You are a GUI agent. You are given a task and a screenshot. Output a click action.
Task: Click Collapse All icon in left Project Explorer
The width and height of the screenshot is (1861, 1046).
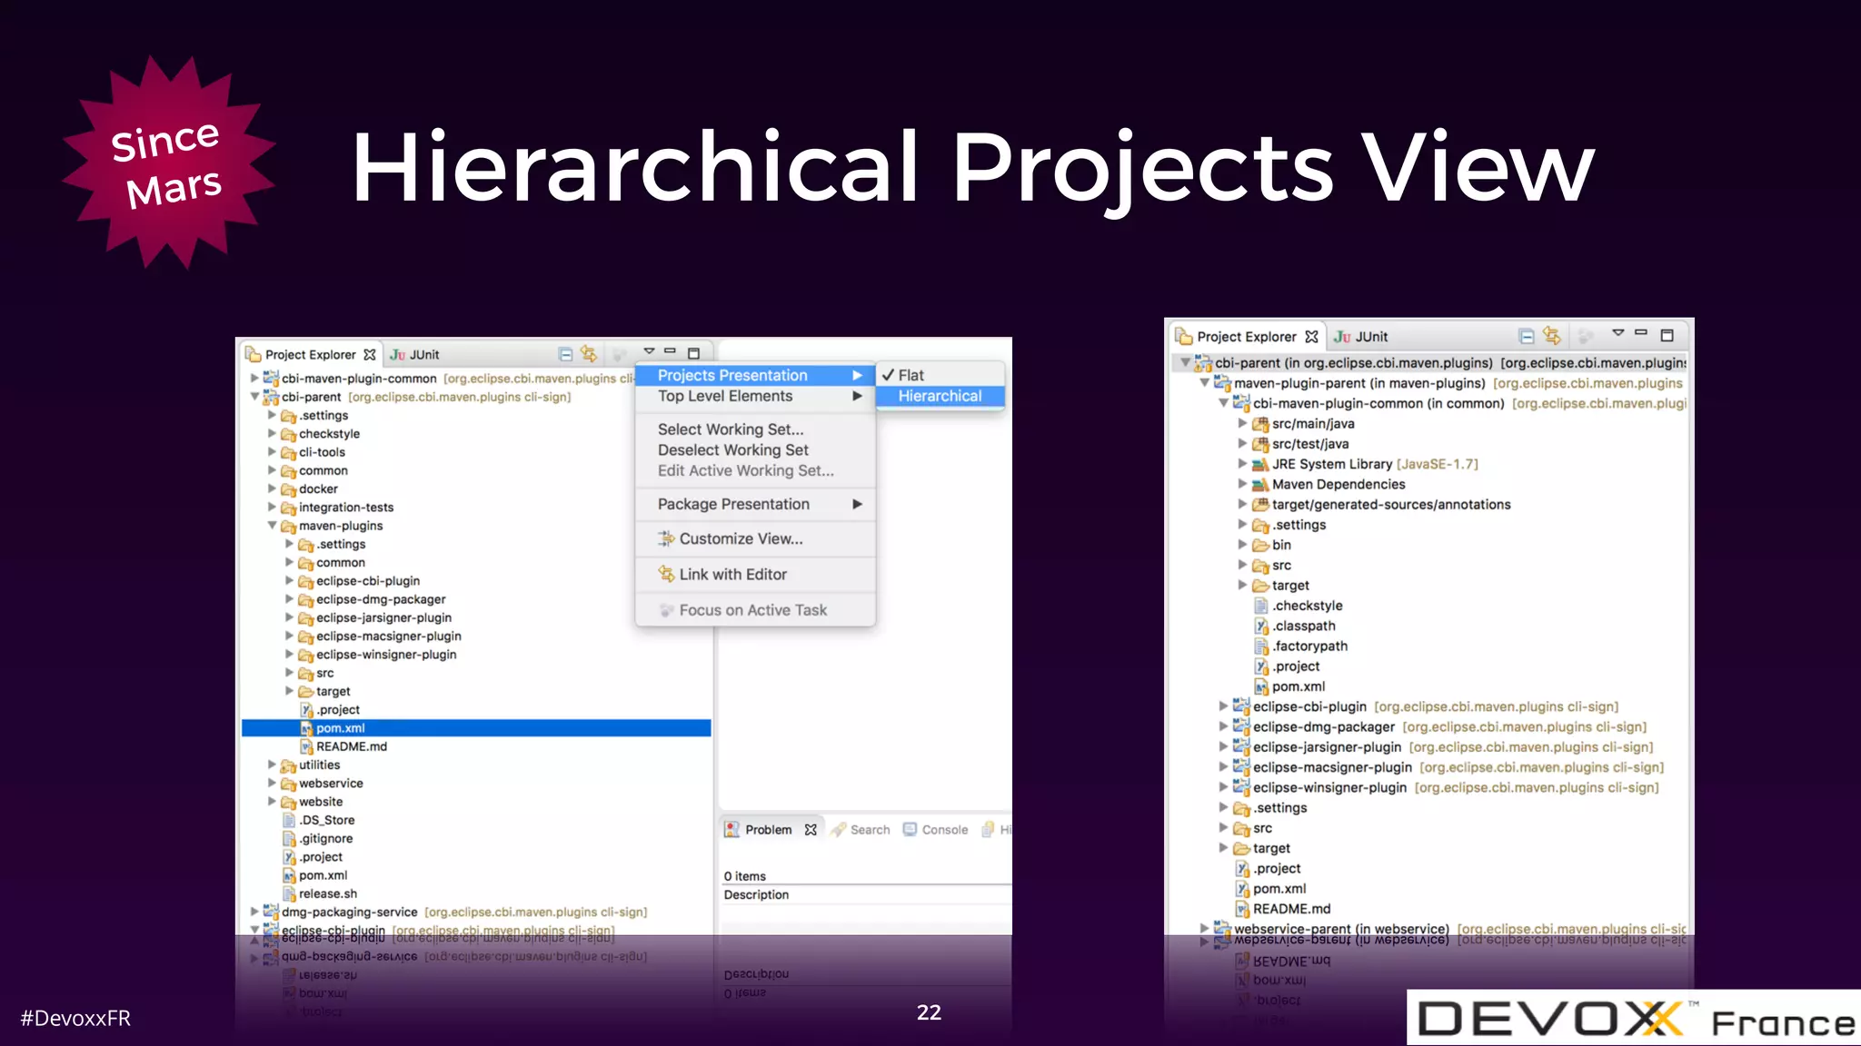pyautogui.click(x=565, y=354)
